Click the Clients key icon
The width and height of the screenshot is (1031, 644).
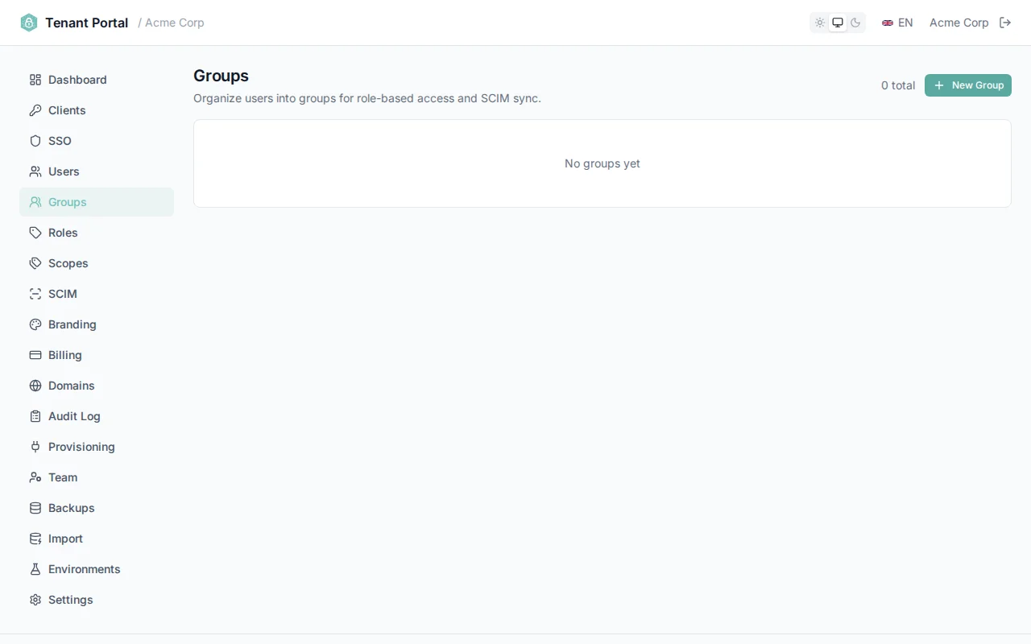pos(35,110)
